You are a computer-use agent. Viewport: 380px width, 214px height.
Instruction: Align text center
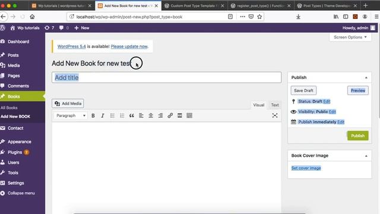point(151,116)
